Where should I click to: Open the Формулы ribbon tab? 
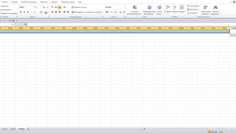pyautogui.click(x=44, y=2)
